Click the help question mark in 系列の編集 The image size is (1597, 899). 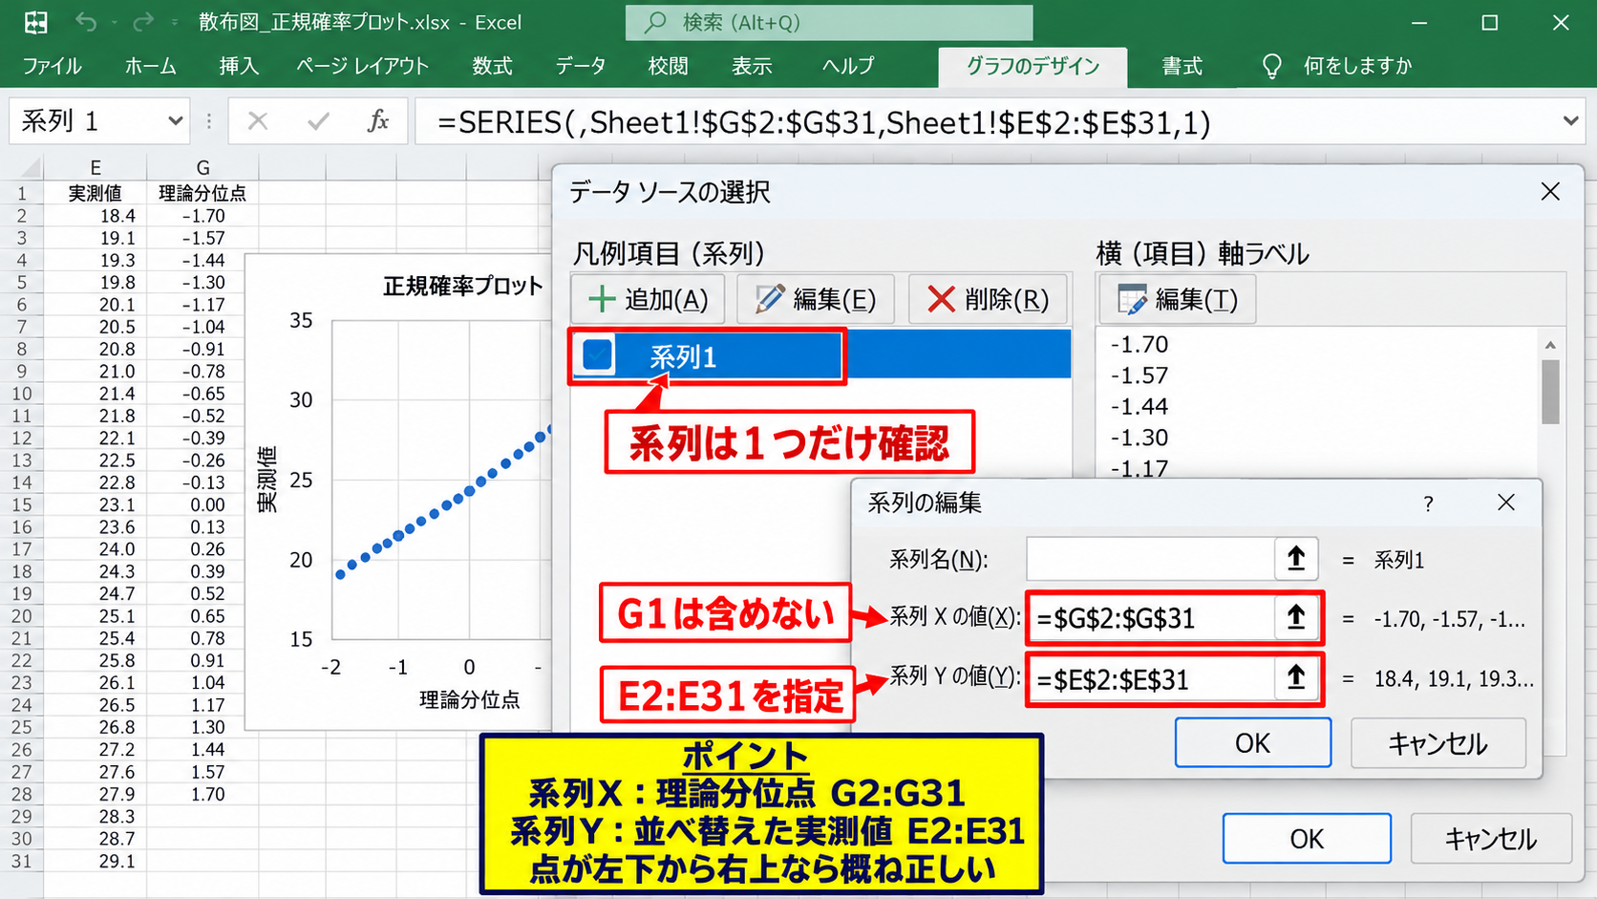(1428, 503)
